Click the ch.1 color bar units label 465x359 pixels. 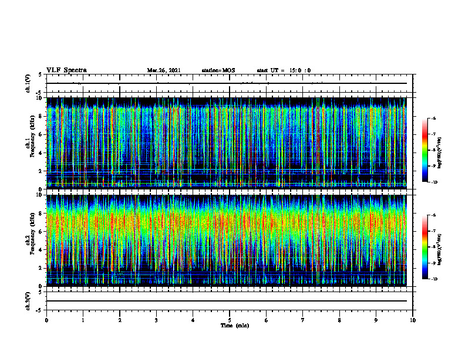pos(440,153)
